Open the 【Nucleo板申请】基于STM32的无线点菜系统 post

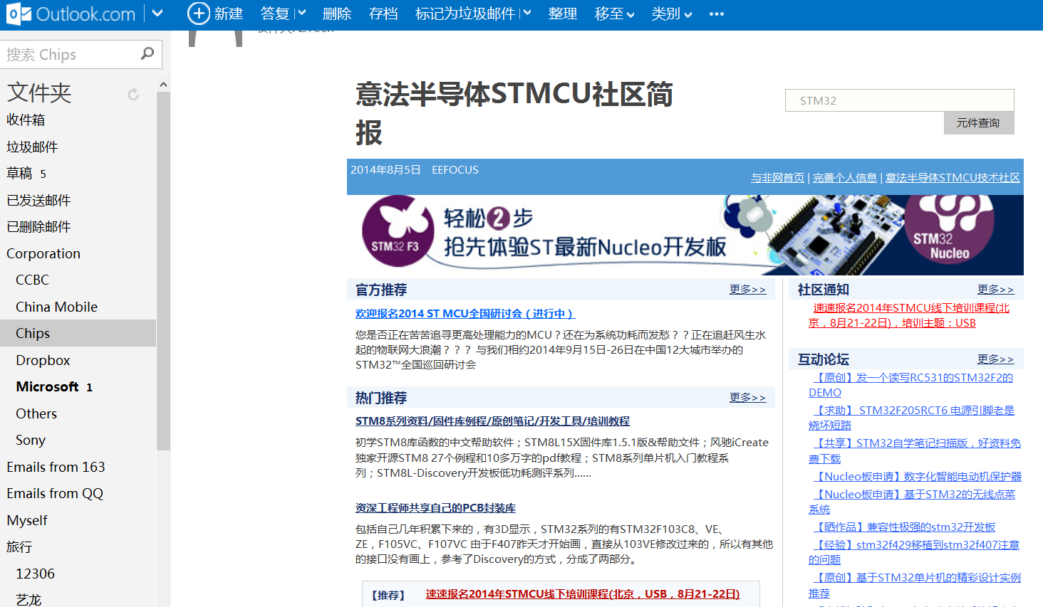pos(912,502)
